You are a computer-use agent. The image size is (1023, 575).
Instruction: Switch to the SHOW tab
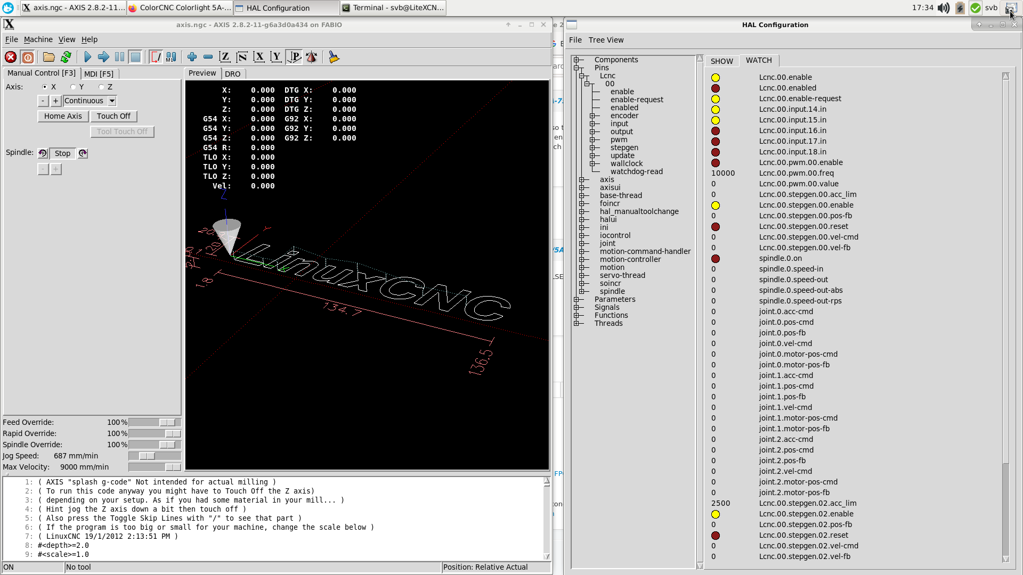pos(721,61)
